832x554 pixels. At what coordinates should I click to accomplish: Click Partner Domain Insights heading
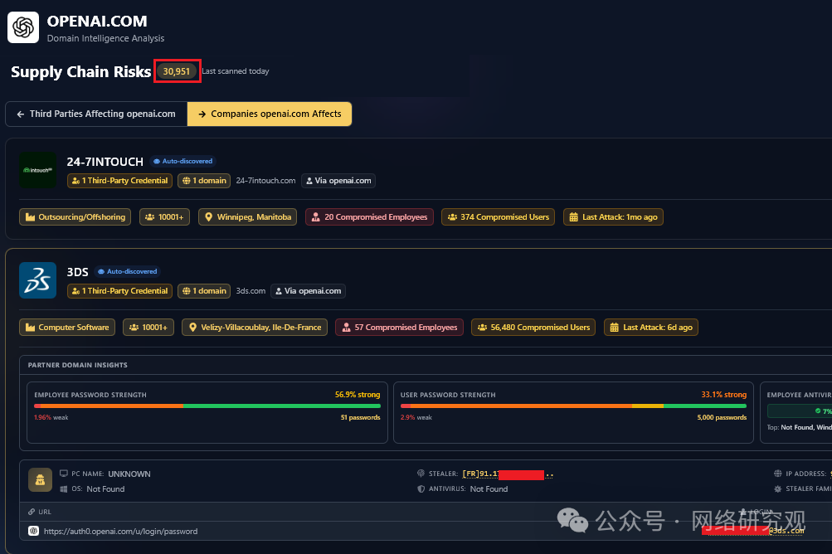click(77, 365)
